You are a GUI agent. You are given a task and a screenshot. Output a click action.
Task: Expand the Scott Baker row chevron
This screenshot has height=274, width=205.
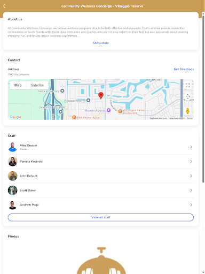[191, 191]
